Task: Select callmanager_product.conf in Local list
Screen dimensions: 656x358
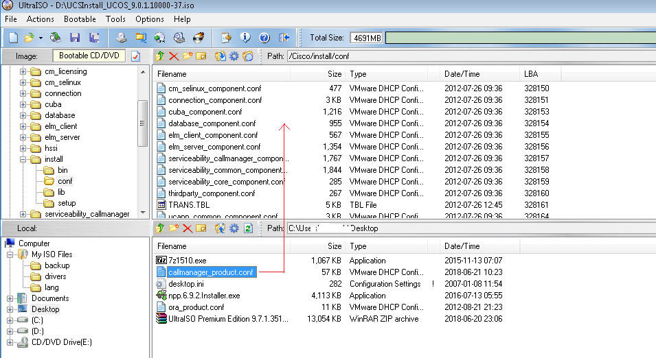Action: point(211,272)
